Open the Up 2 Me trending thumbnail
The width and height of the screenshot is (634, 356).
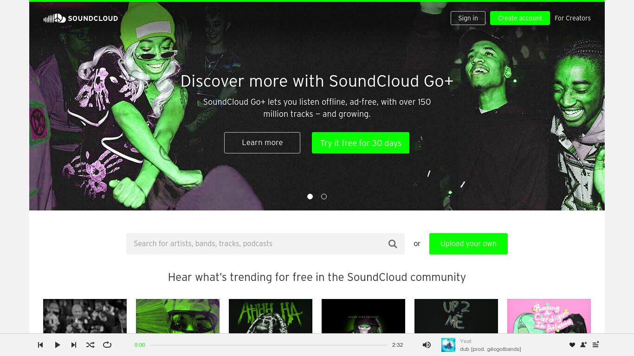[456, 316]
